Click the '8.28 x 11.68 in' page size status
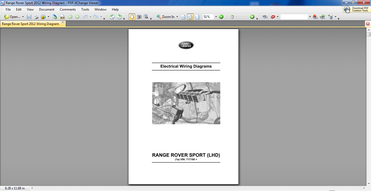 15,188
